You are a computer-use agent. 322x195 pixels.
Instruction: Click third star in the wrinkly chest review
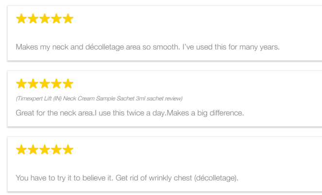(x=45, y=149)
